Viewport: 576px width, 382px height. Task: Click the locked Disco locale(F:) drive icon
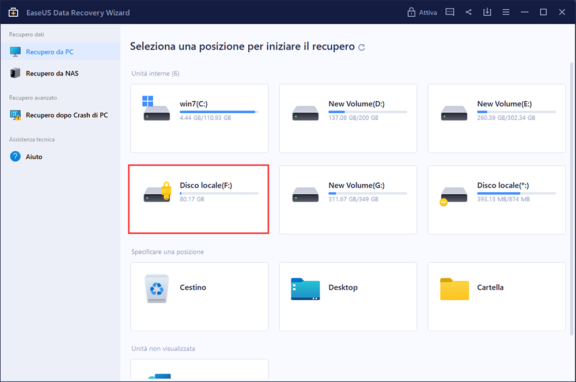158,192
